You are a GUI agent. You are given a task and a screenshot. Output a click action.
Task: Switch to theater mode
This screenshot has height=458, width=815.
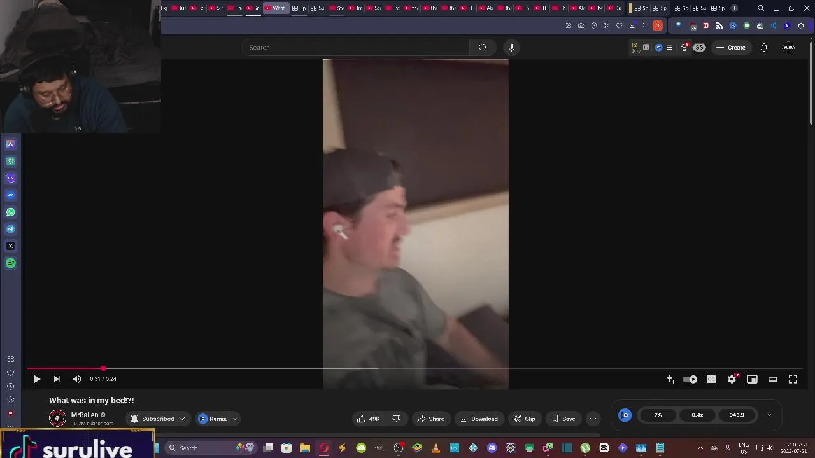[772, 379]
